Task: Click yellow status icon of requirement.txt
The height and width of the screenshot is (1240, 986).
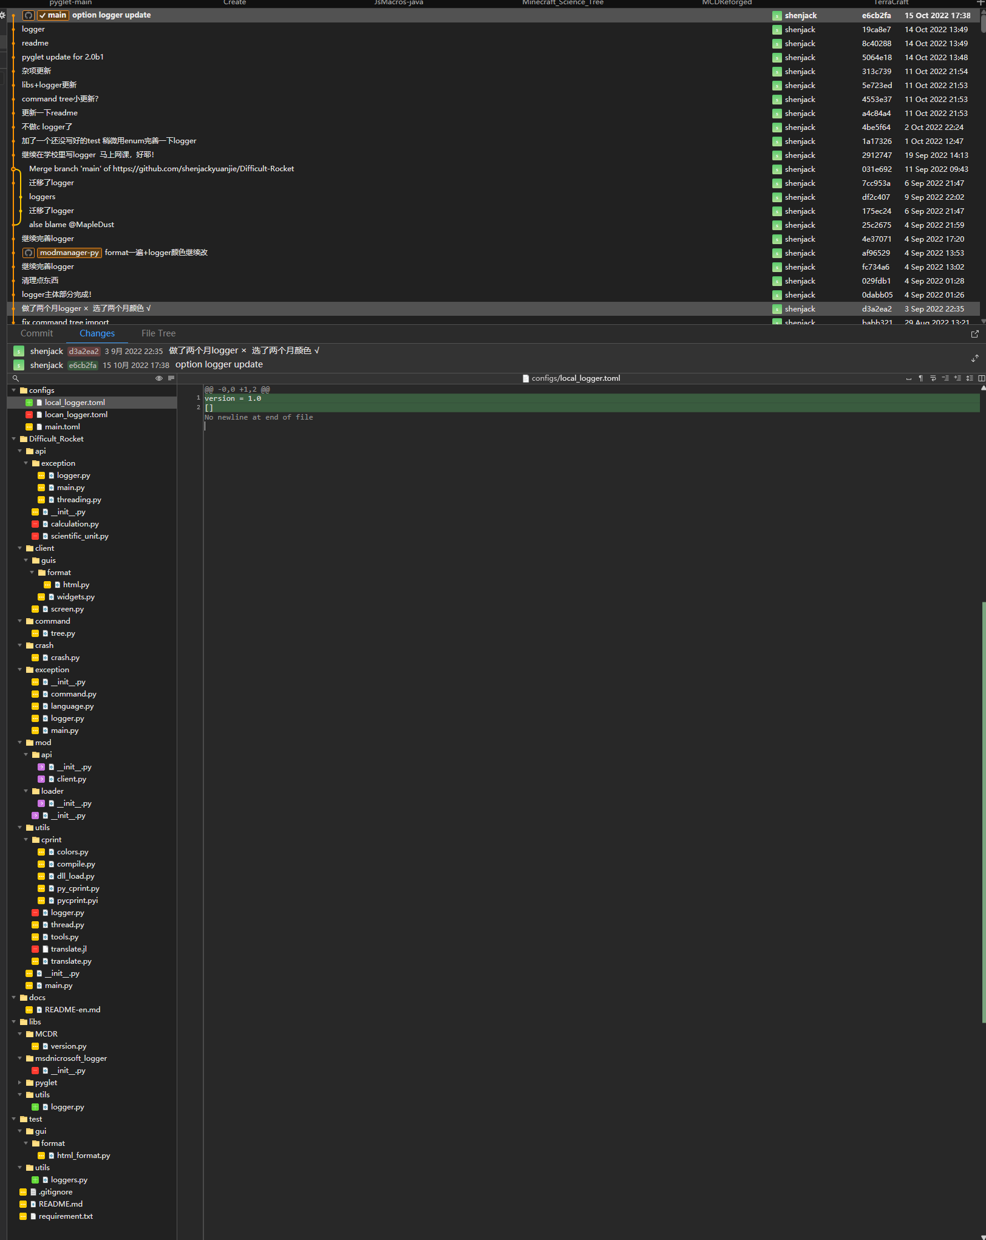Action: 23,1216
